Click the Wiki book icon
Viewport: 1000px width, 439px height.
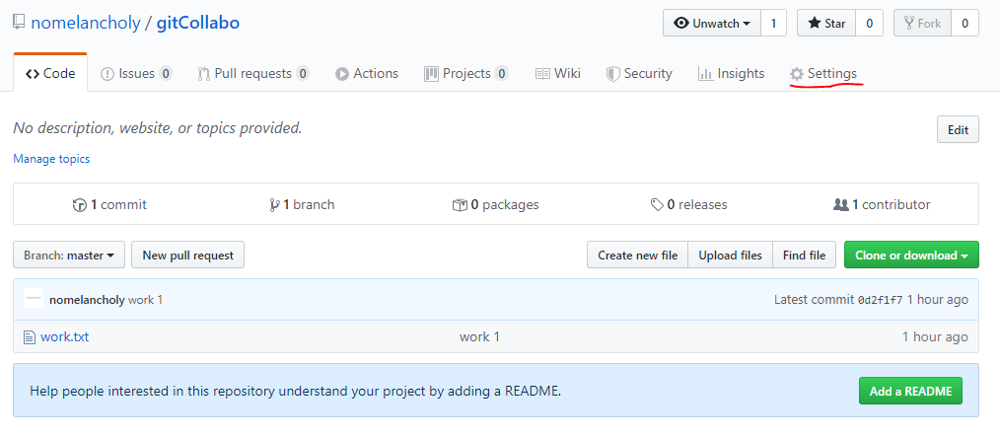coord(542,74)
